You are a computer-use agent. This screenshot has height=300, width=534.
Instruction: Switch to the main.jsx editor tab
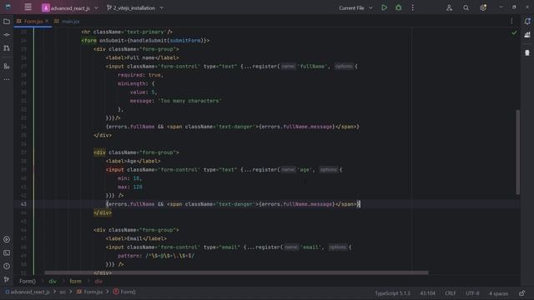pyautogui.click(x=67, y=22)
